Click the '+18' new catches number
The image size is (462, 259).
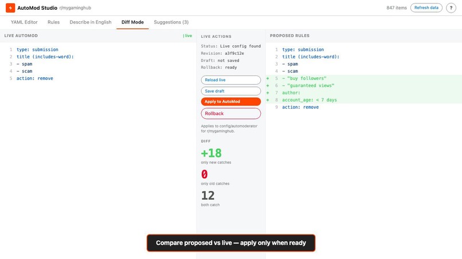point(211,153)
